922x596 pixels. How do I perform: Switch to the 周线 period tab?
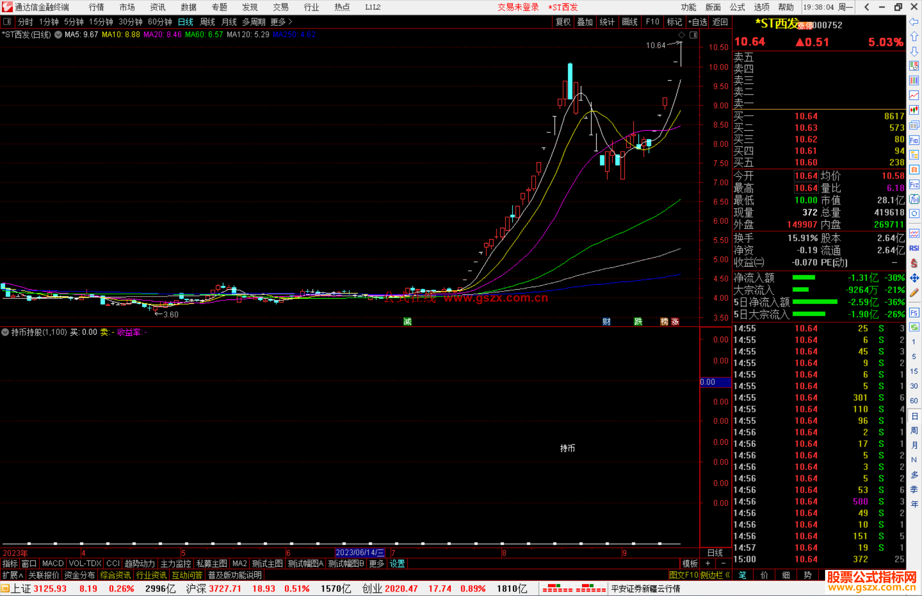point(207,22)
